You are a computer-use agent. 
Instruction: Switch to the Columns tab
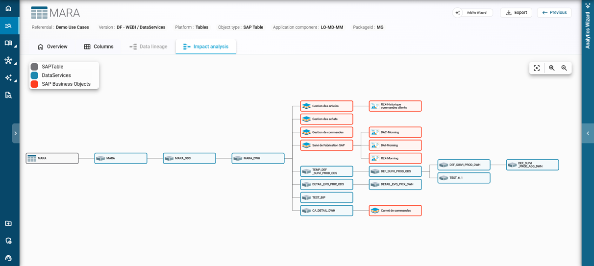pyautogui.click(x=99, y=47)
